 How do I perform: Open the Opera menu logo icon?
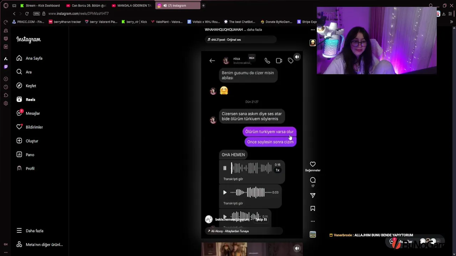6,5
